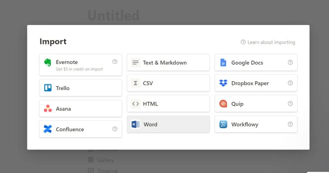Viewport: 329px width, 173px height.
Task: Click the Gallery grid icon in background
Action: pos(91,160)
